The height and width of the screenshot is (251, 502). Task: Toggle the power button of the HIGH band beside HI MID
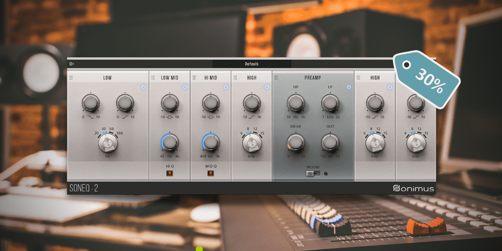coord(266,87)
